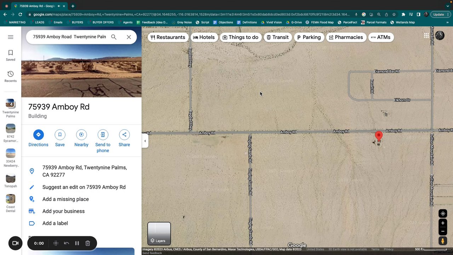This screenshot has width=453, height=255.
Task: Click in the Maps search input field
Action: coord(69,37)
